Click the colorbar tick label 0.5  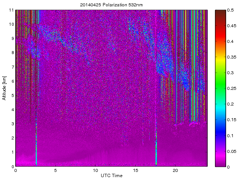229,10
